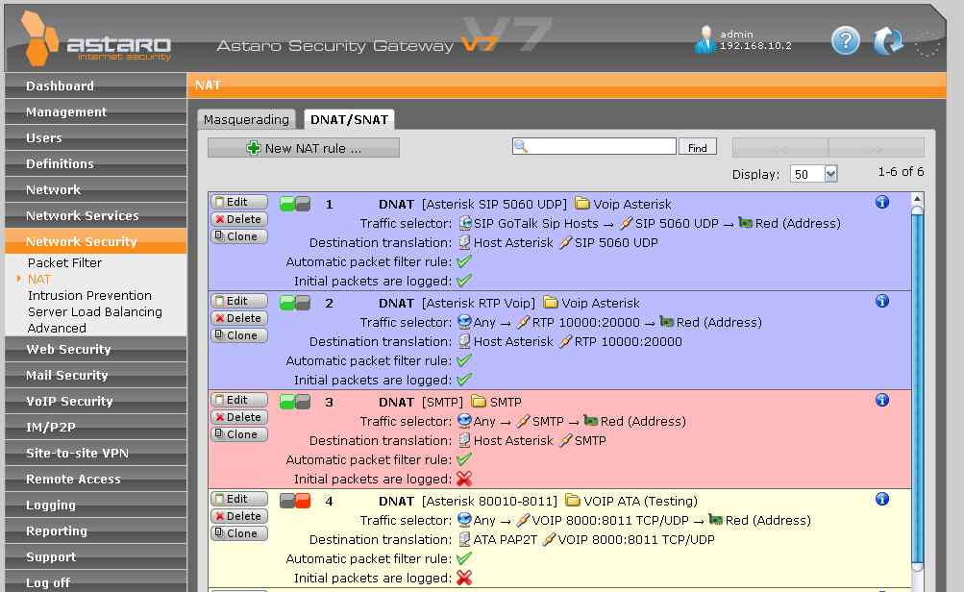
Task: Click scroll-up arrow of rule list
Action: 917,199
